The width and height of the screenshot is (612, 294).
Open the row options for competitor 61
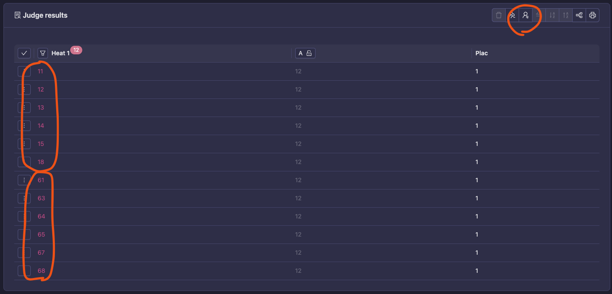24,180
